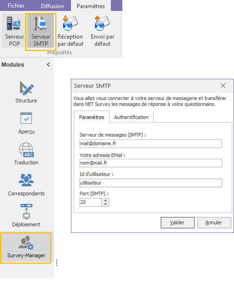
Task: Decrease the SMTP port value
Action: [106, 204]
